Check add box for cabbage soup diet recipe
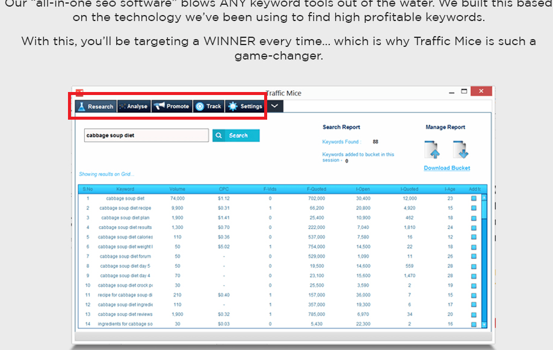 [474, 208]
